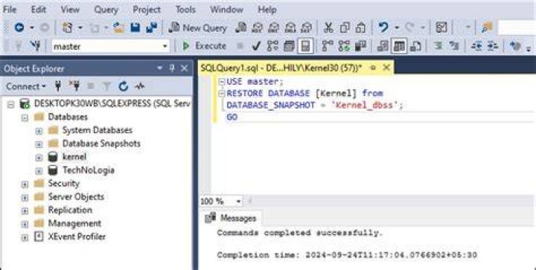Toggle IntelliSense Enabled in the SQL toolbar
The image size is (536, 270).
[x=306, y=45]
